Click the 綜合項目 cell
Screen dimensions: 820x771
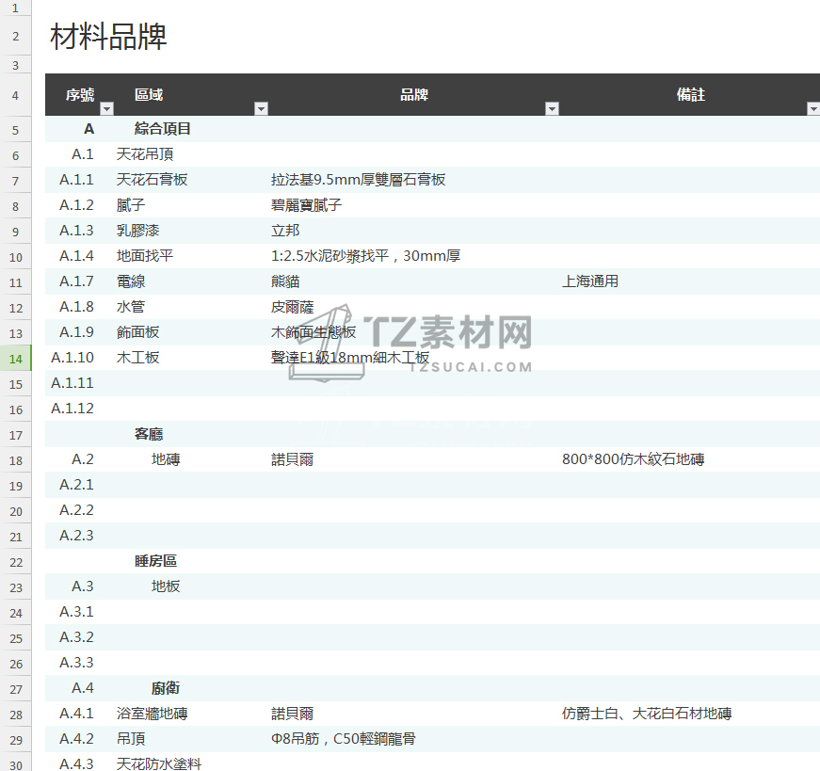pyautogui.click(x=163, y=129)
